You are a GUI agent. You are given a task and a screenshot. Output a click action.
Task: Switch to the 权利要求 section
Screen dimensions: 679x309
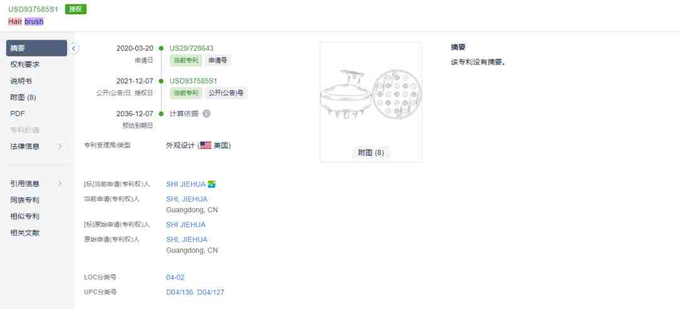pos(25,65)
